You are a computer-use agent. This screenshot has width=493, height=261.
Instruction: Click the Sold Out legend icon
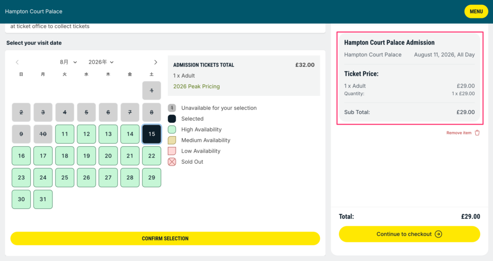(172, 162)
